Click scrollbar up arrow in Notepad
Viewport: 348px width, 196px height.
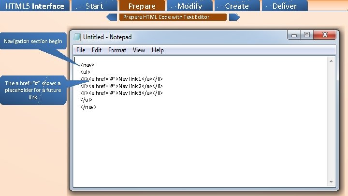pyautogui.click(x=331, y=61)
